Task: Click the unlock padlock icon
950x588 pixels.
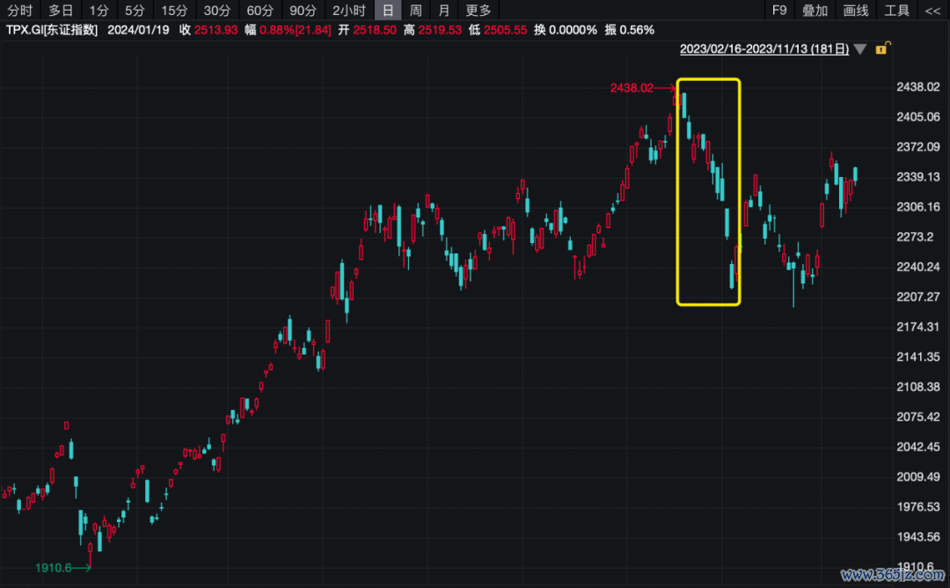Action: coord(881,50)
